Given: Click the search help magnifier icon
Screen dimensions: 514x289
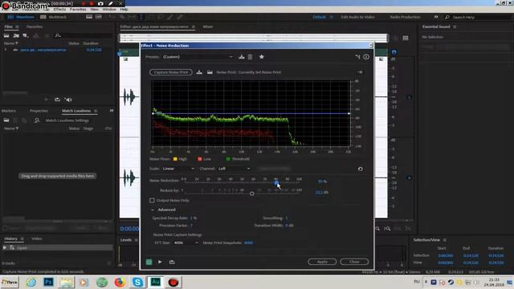Looking at the screenshot, I should [x=447, y=17].
